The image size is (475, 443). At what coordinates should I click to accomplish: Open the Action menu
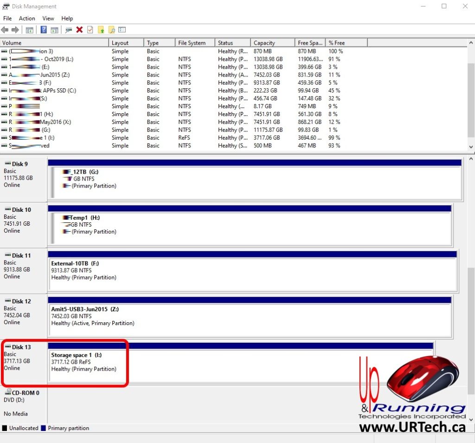coord(26,18)
